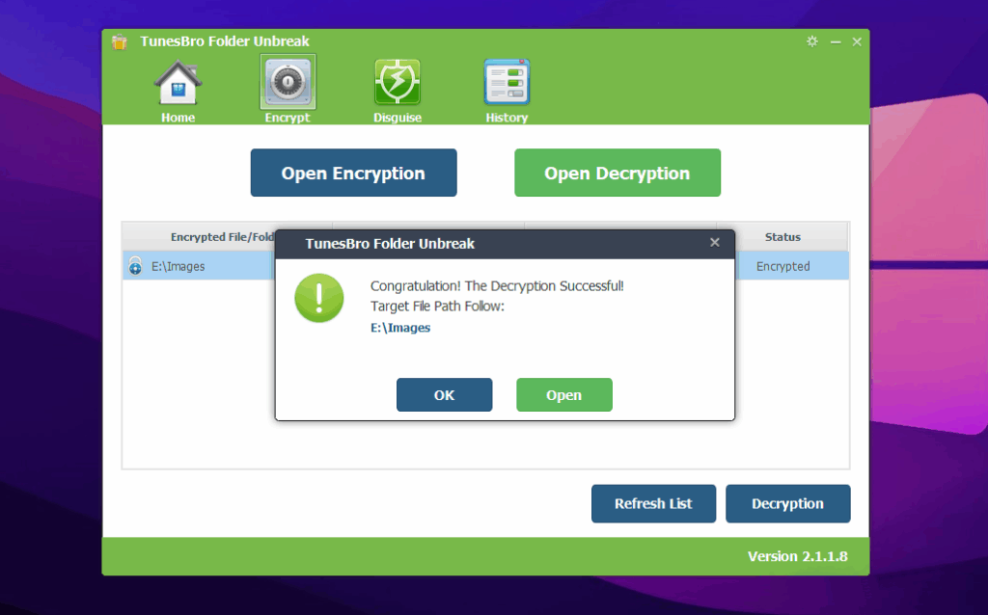The height and width of the screenshot is (615, 988).
Task: Click the TunesBro app logo in title bar
Action: pyautogui.click(x=120, y=41)
